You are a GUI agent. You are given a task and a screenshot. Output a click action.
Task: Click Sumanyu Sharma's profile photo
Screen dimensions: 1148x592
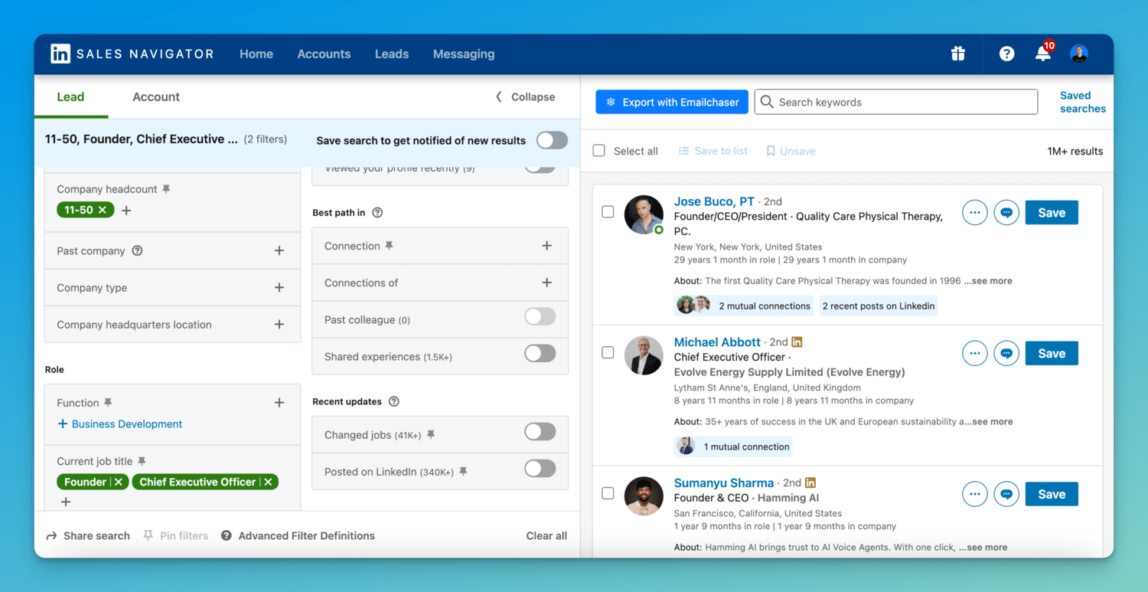click(644, 496)
